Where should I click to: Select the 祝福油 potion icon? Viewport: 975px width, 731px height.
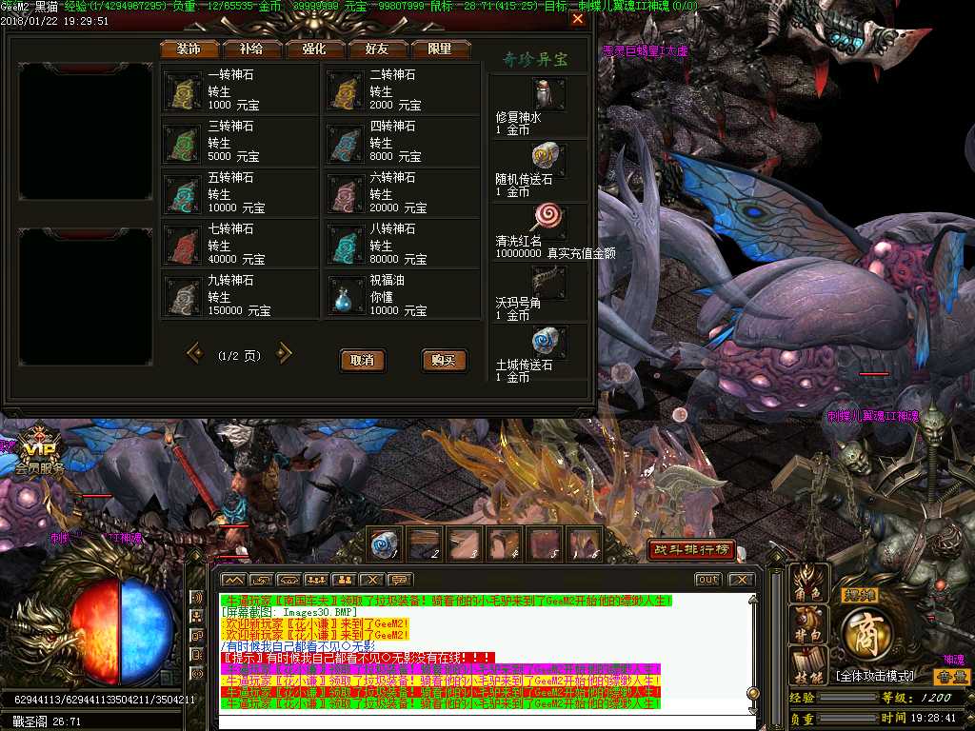coord(345,297)
